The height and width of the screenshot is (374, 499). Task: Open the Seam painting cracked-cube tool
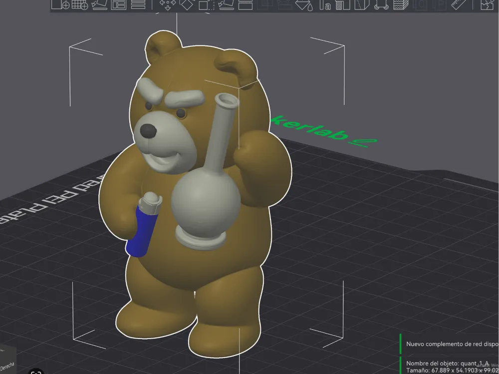[x=362, y=4]
